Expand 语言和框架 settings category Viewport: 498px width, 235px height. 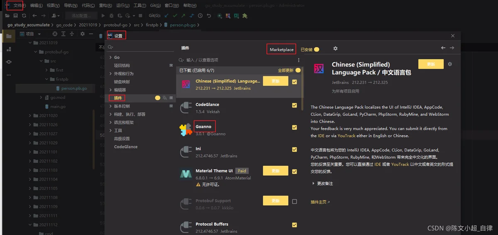coord(110,122)
